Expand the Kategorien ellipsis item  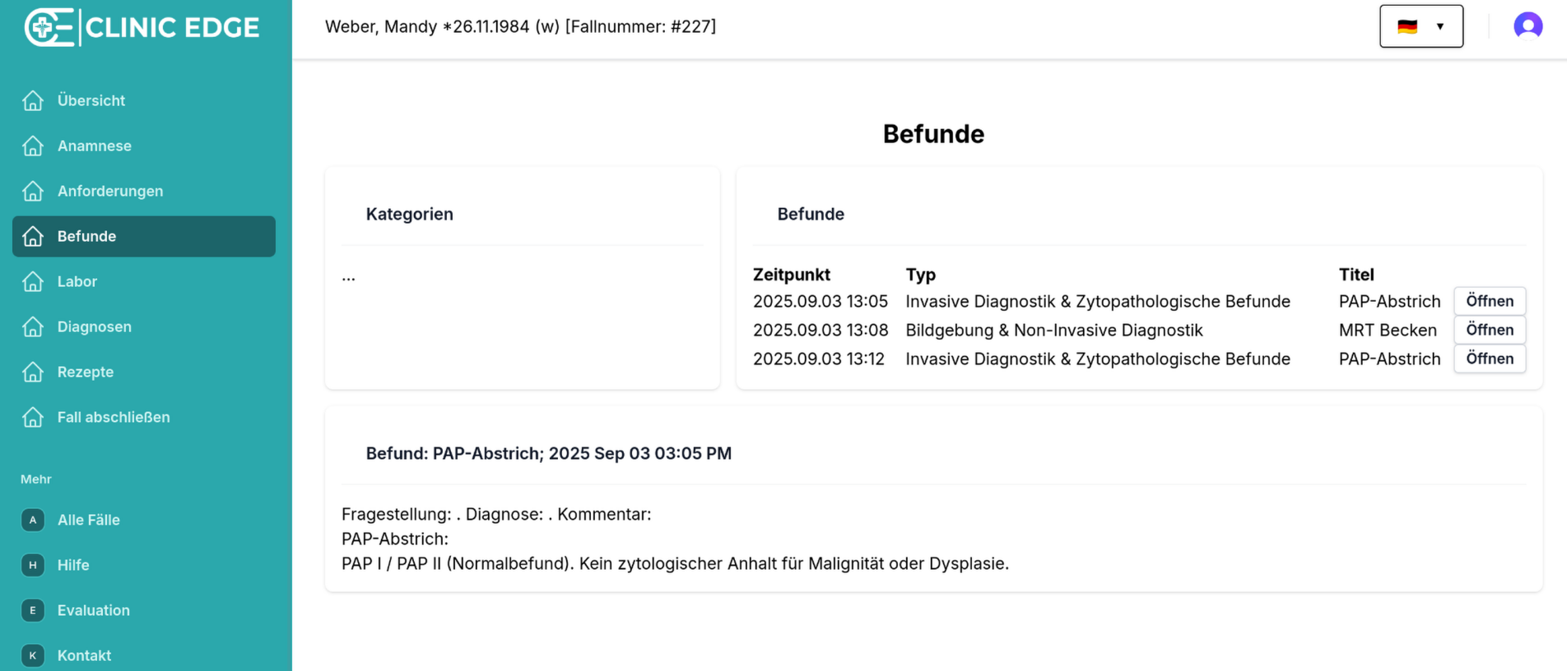pos(349,278)
